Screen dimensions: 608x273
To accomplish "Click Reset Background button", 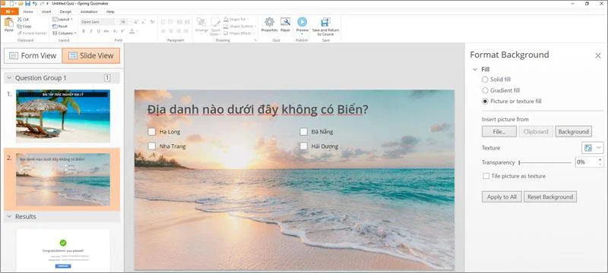I will tap(549, 197).
